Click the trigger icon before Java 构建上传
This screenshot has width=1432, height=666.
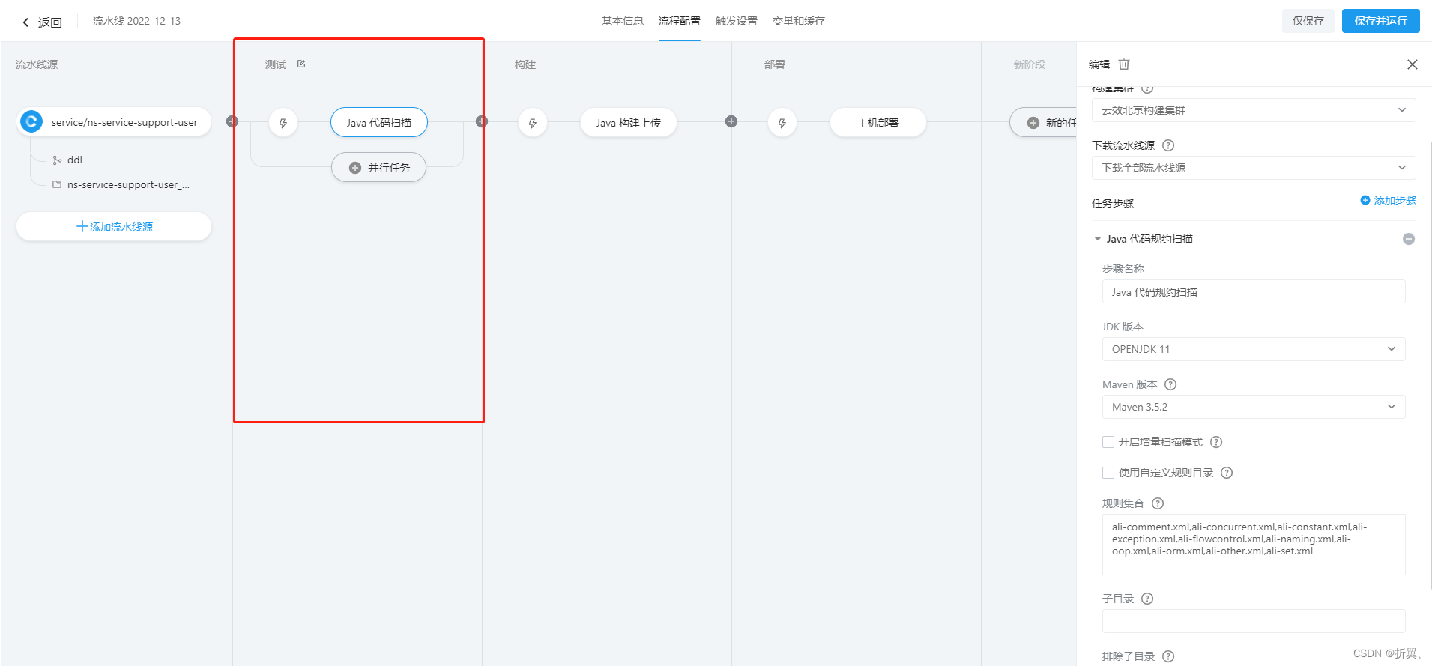[533, 123]
